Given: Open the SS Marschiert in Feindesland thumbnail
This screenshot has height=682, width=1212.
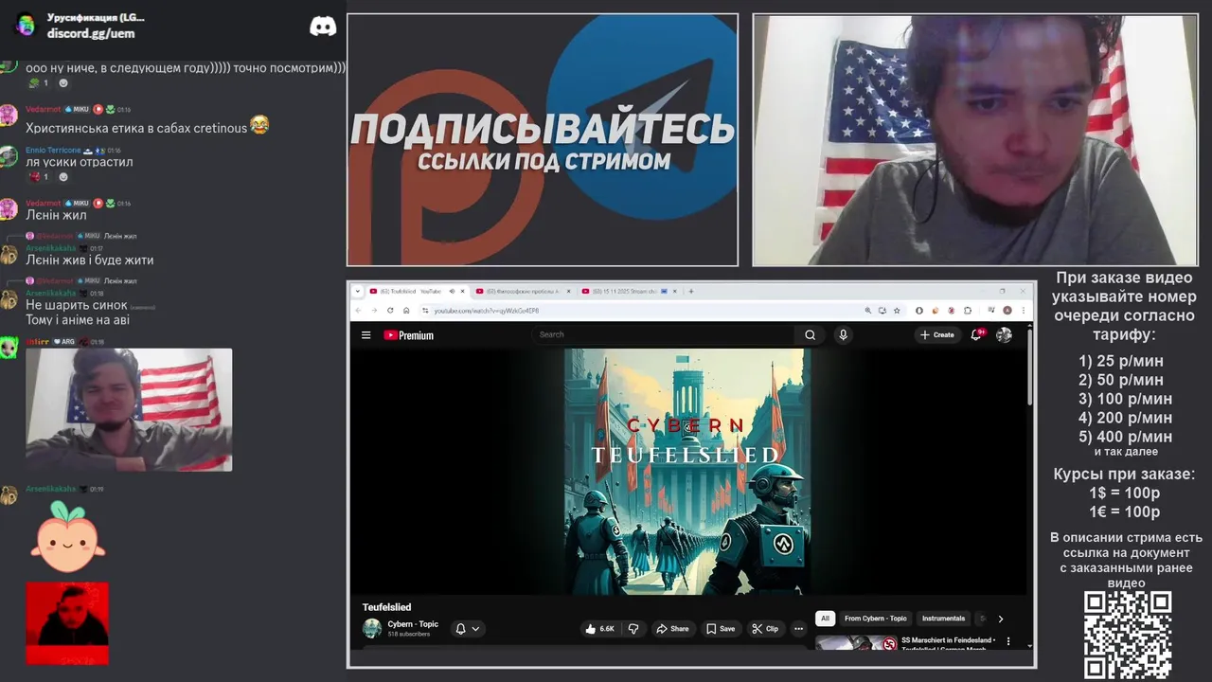Looking at the screenshot, I should pos(857,643).
